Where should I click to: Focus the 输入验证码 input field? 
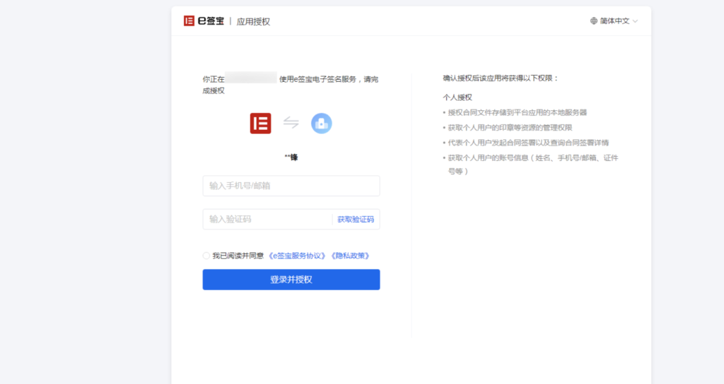pyautogui.click(x=267, y=220)
